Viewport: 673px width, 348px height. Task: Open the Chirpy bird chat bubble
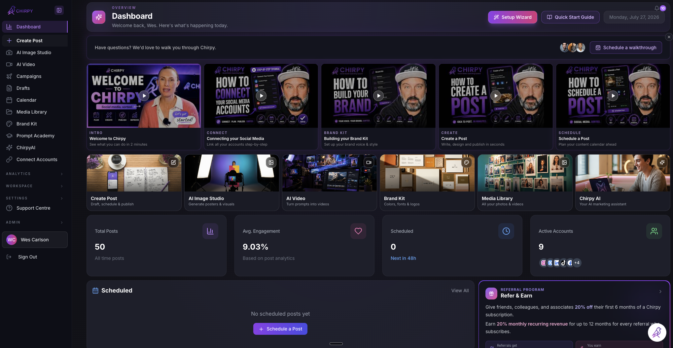pos(657,332)
